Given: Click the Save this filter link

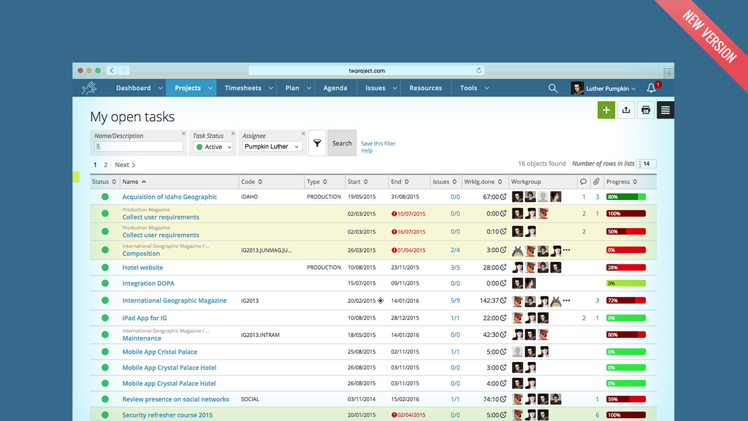Looking at the screenshot, I should [378, 143].
